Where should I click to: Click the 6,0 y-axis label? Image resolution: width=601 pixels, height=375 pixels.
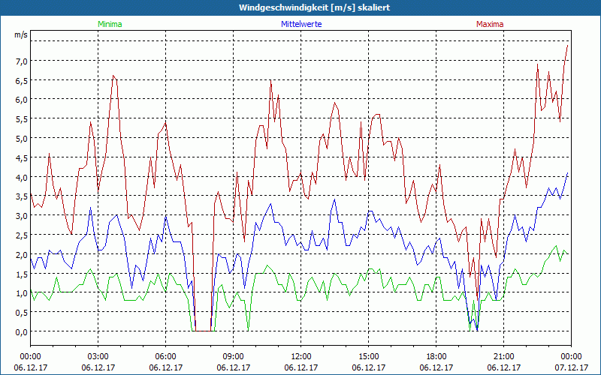[x=22, y=100]
